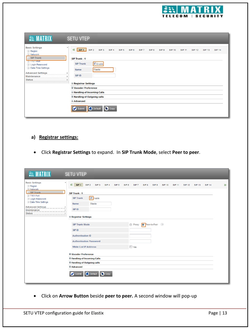The image size is (250, 329).
Task: Click the back chevron before SIP 1 in first screenshot
Action: 74,50
